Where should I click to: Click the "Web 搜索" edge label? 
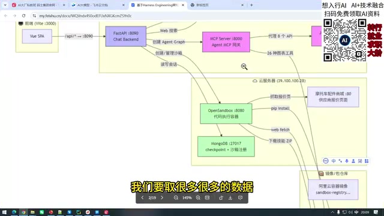[169, 31]
